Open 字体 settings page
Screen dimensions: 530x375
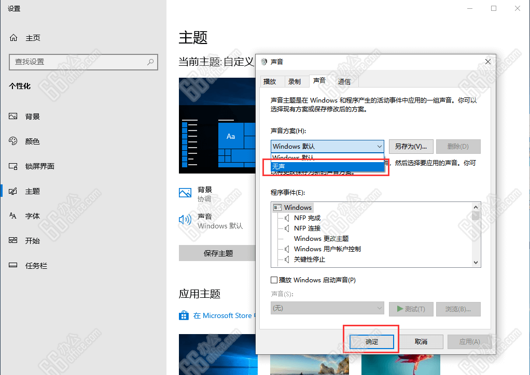(33, 215)
